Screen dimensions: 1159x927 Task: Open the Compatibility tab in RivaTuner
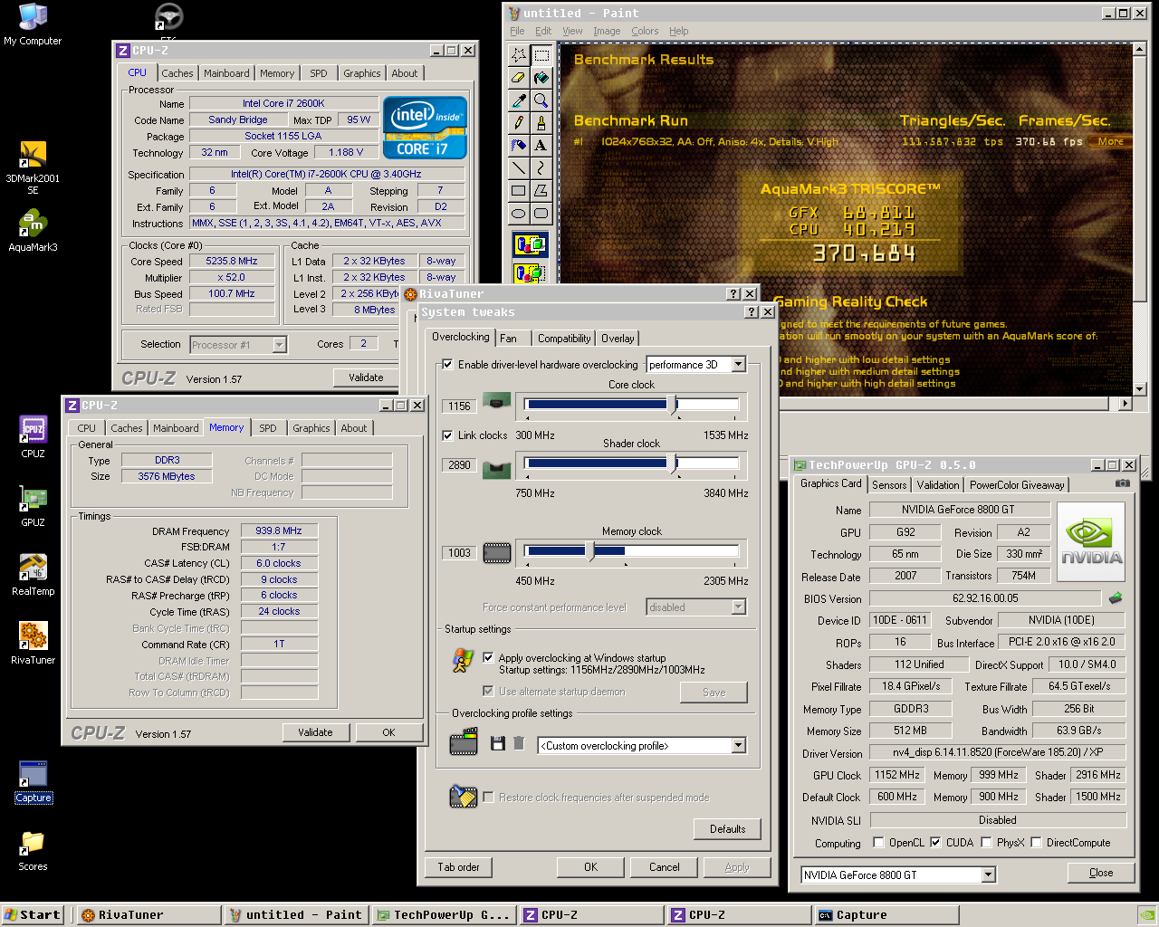tap(564, 339)
